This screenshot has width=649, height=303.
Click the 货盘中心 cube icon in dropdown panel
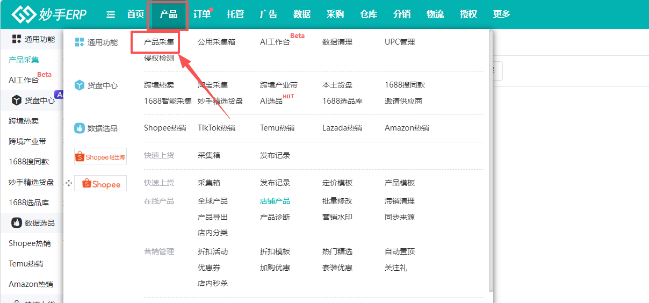80,85
